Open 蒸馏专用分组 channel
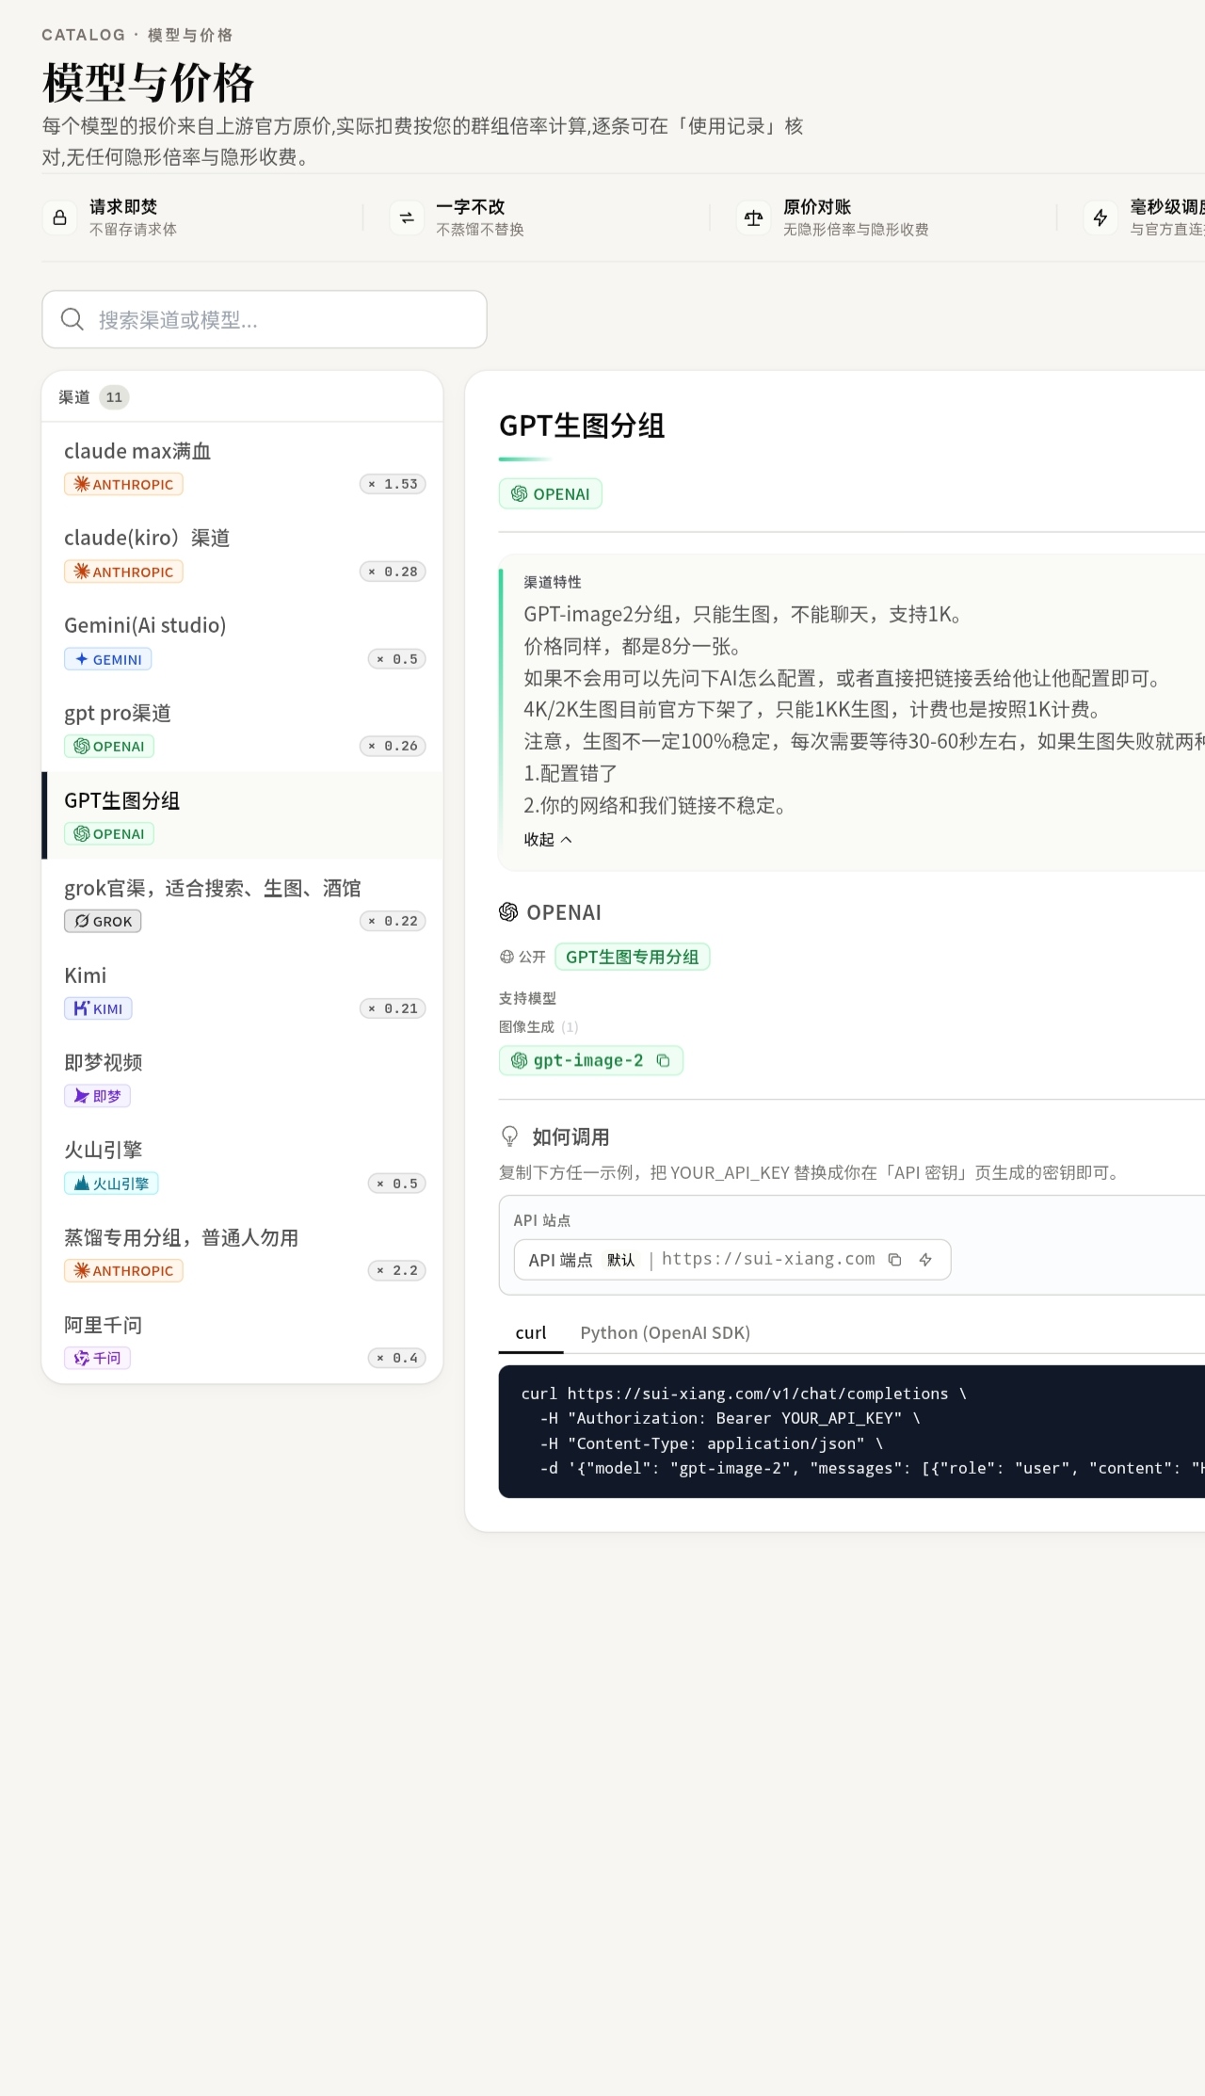This screenshot has height=2096, width=1205. (x=243, y=1252)
